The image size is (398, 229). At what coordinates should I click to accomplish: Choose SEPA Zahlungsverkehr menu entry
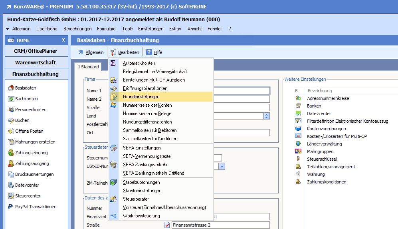(x=145, y=165)
